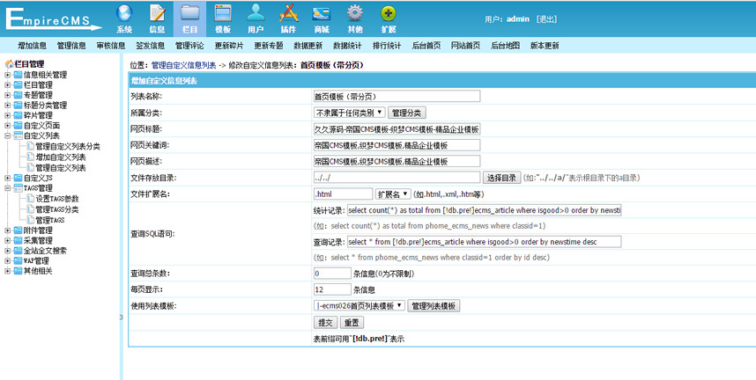The height and width of the screenshot is (380, 756).
Task: Click the 退出 logout link
Action: point(546,18)
